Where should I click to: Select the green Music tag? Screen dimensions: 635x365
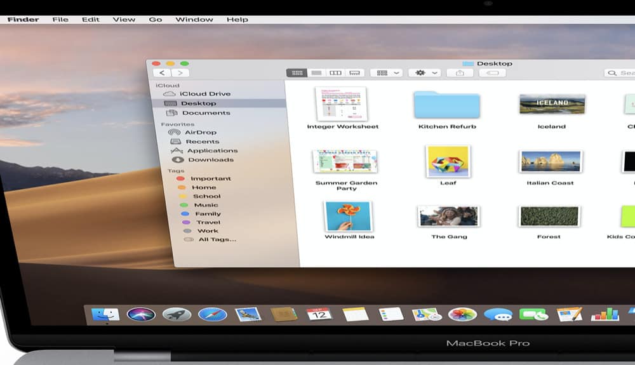tap(199, 205)
